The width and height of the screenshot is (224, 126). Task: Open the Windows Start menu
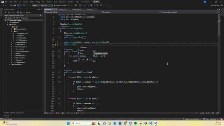(x=68, y=123)
